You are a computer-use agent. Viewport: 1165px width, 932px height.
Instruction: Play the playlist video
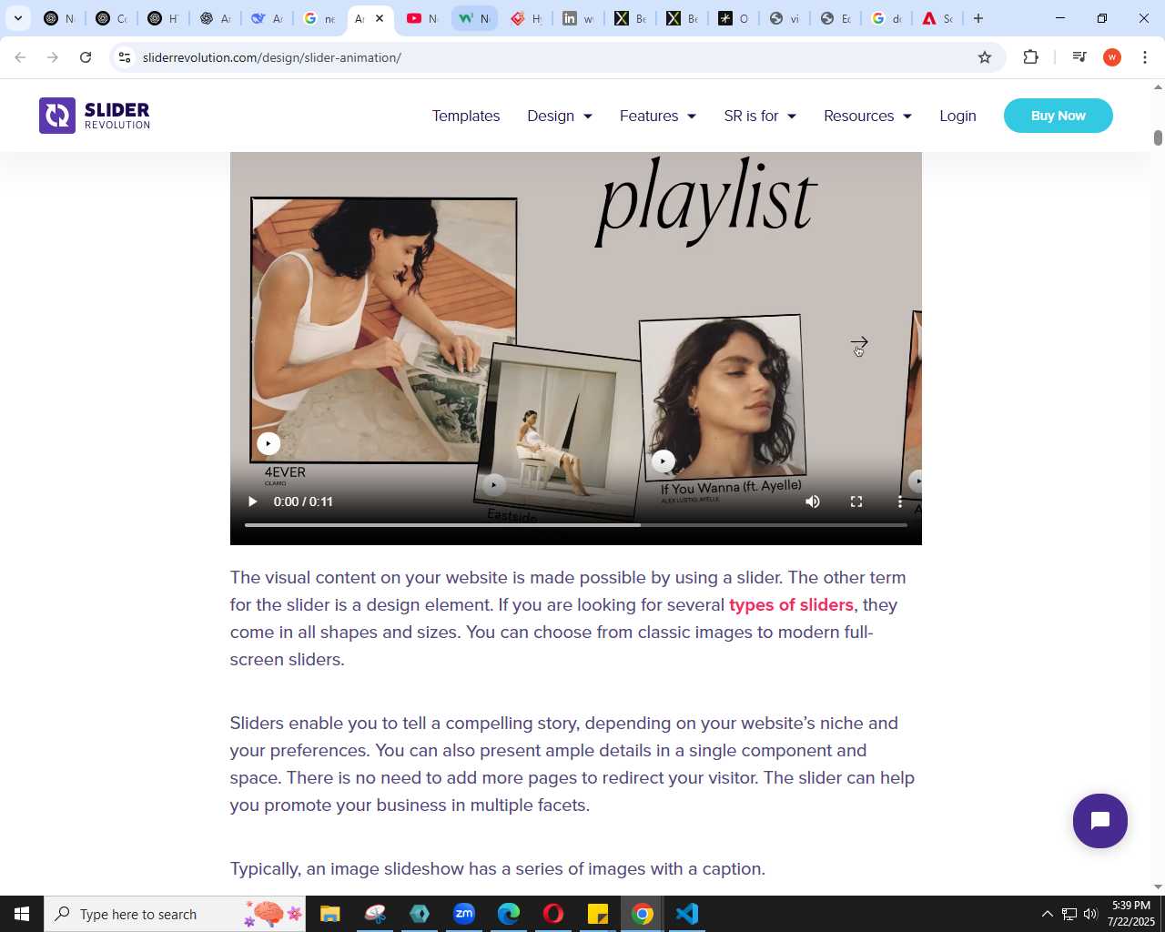(x=252, y=501)
